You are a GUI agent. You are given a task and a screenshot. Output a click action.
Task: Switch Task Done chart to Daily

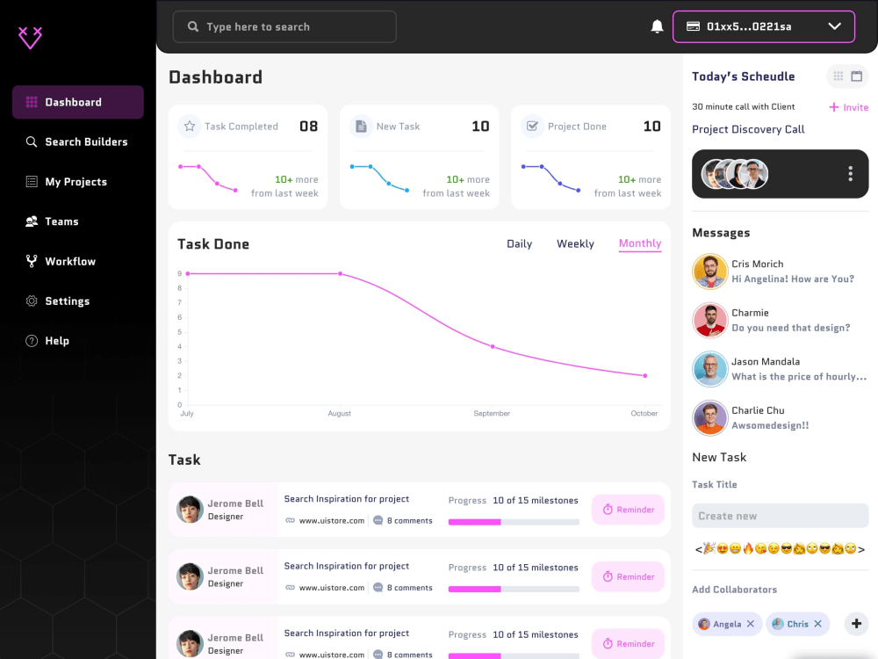tap(519, 243)
